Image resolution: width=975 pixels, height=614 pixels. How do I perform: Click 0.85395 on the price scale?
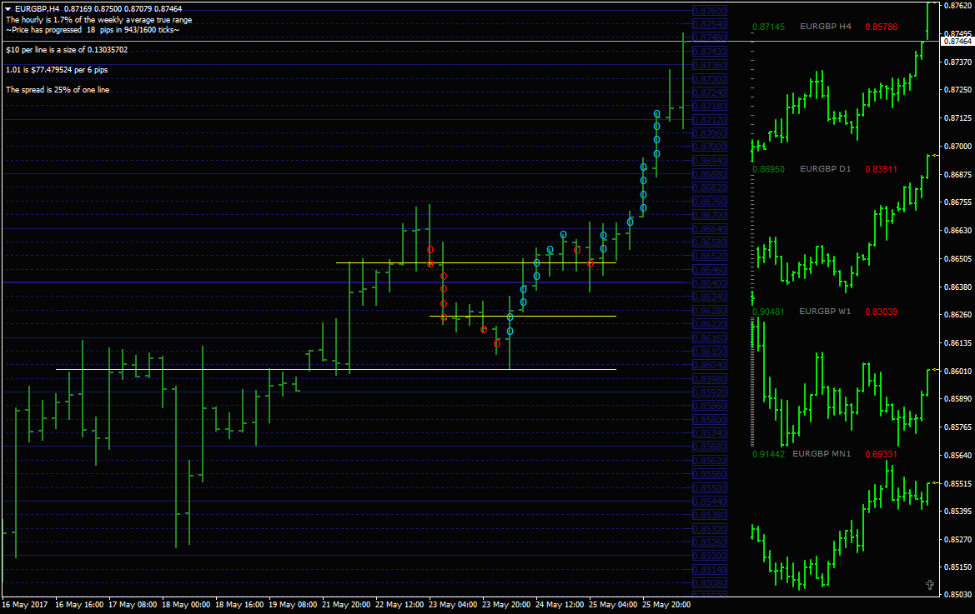(957, 511)
